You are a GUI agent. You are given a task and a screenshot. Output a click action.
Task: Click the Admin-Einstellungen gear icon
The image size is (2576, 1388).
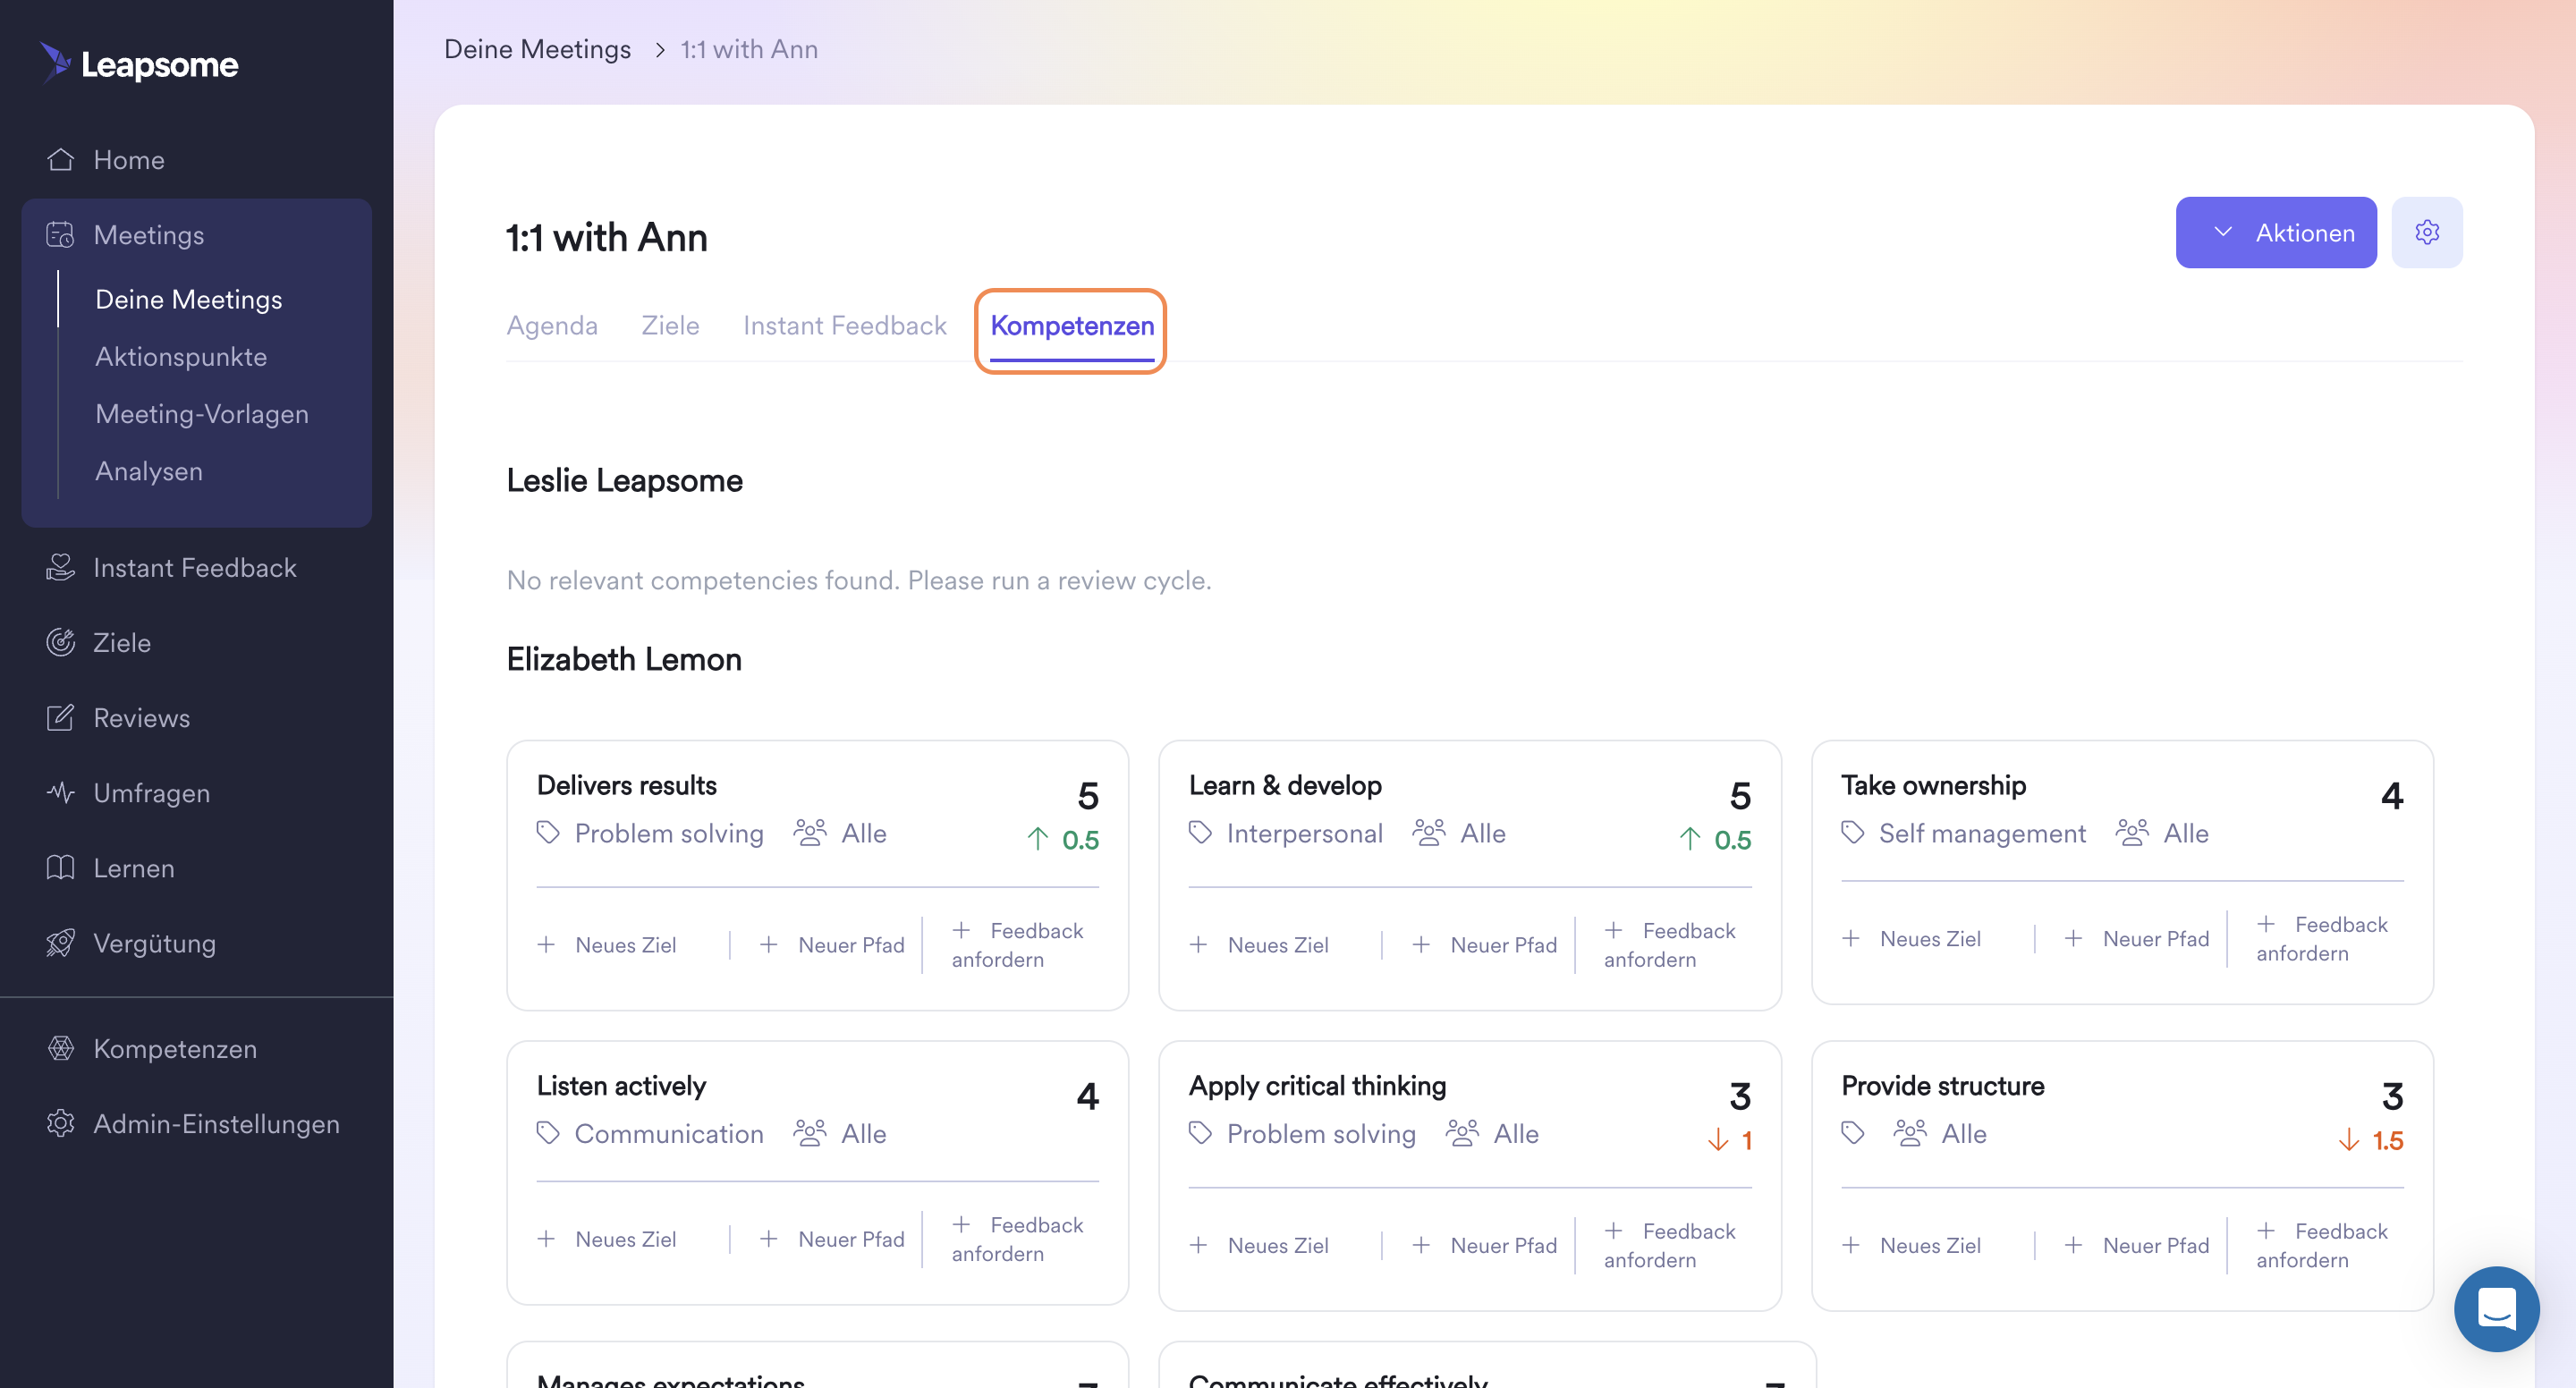(x=61, y=1124)
